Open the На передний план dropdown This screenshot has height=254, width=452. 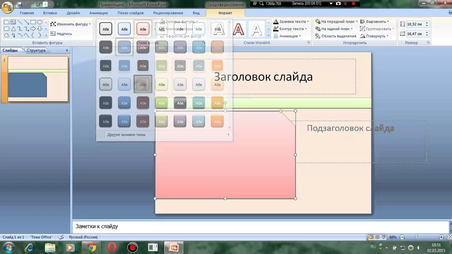[x=336, y=22]
